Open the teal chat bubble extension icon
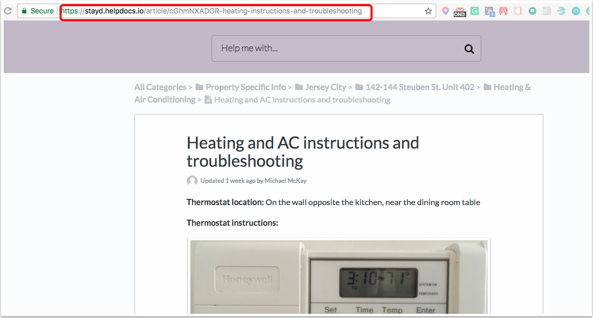 (x=532, y=11)
